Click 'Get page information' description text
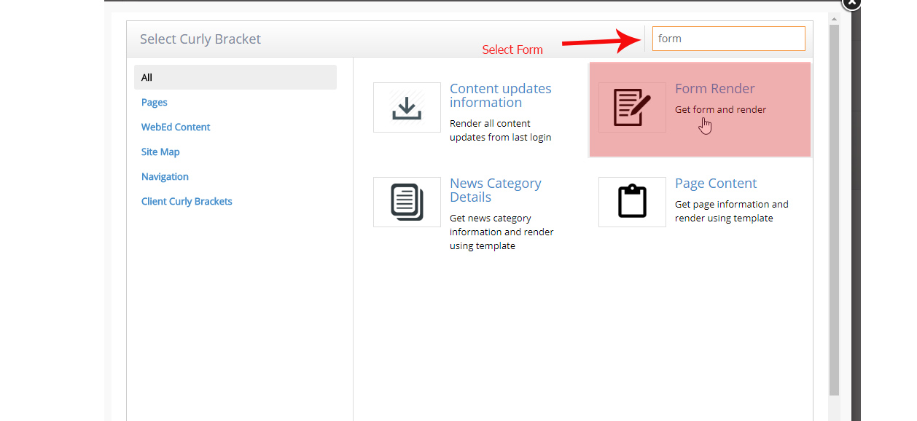The height and width of the screenshot is (421, 917). 731,211
